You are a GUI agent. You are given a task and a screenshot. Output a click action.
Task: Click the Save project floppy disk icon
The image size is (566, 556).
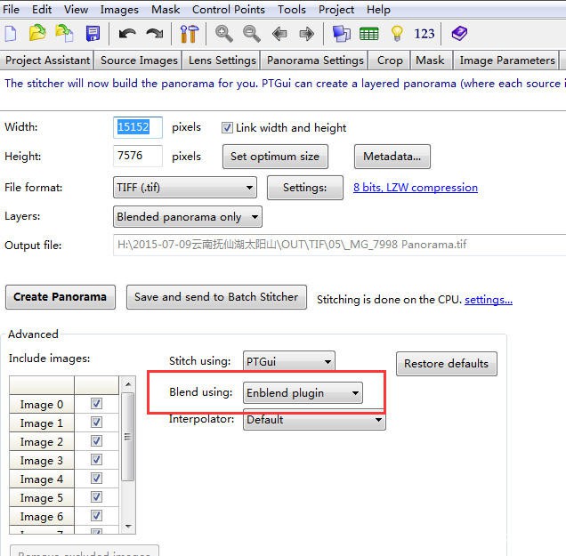tap(93, 34)
